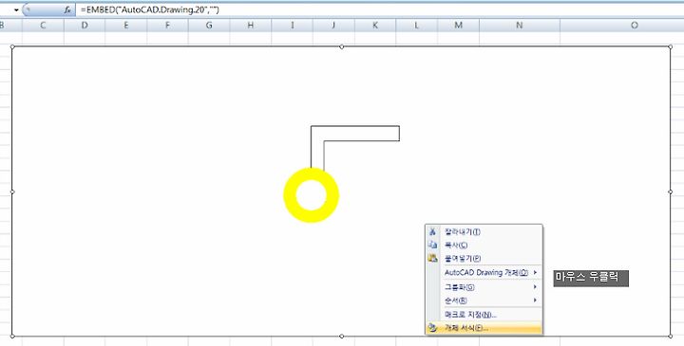684x346 pixels.
Task: Expand the 순서(R) submenu
Action: click(x=484, y=300)
